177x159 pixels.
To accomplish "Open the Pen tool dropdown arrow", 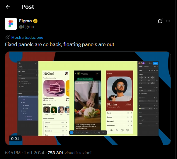I will coord(89,133).
